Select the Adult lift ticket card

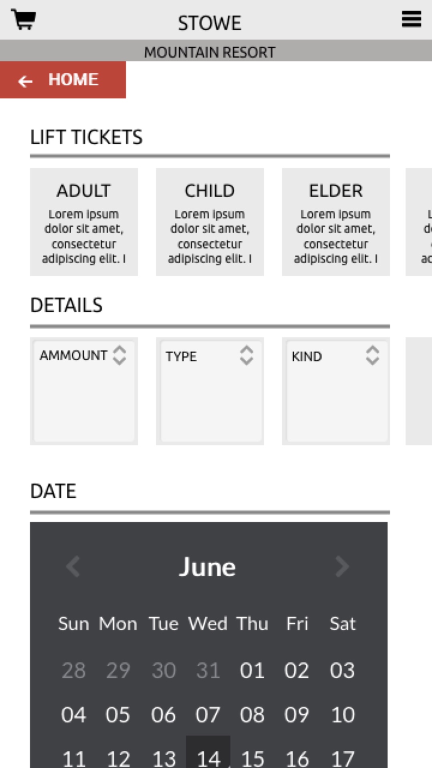(84, 222)
